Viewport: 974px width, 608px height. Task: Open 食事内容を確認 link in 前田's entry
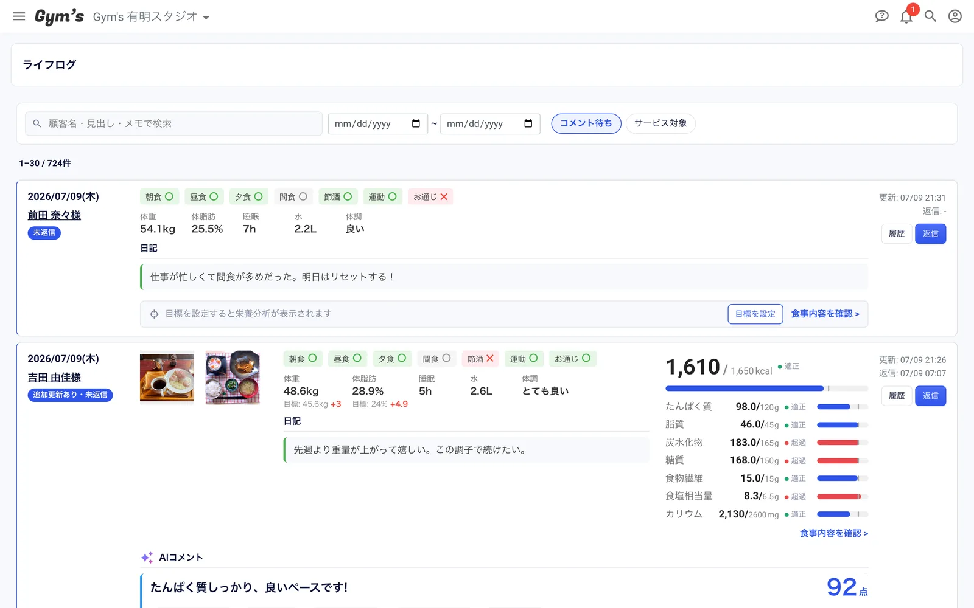pyautogui.click(x=825, y=314)
